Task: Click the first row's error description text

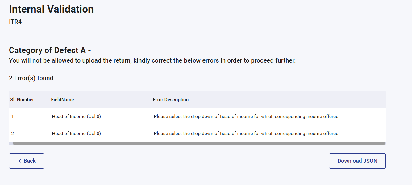Action: [246, 117]
